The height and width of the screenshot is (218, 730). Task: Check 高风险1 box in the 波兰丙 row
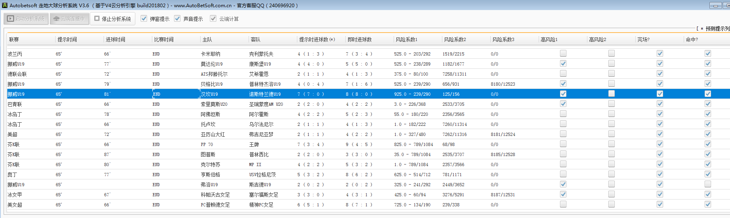click(x=563, y=53)
